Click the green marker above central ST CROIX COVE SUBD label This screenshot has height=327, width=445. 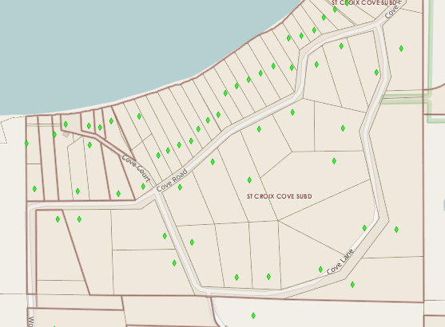[x=249, y=180]
